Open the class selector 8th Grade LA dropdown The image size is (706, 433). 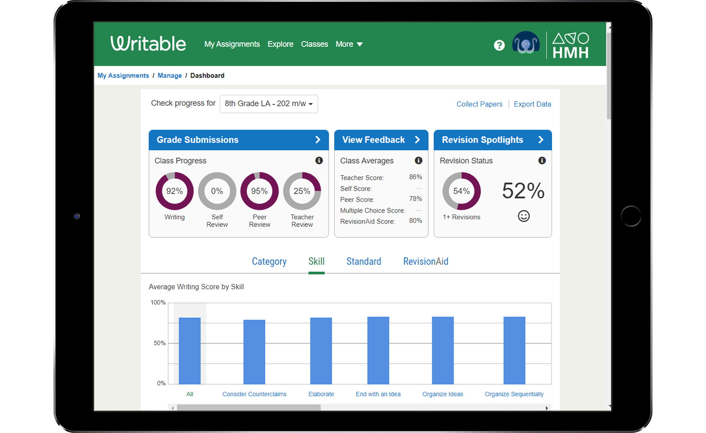(269, 104)
